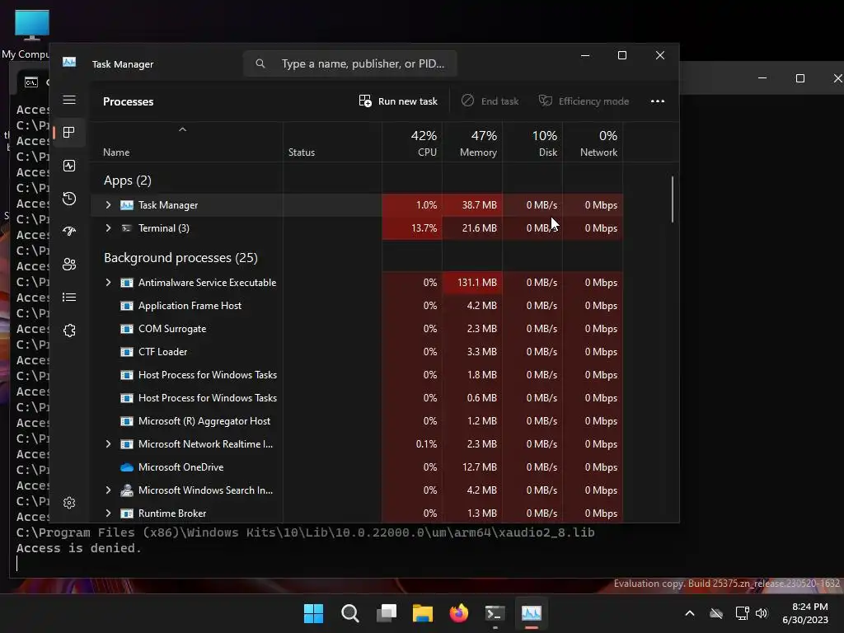Expand the Task Manager app row

coord(108,205)
